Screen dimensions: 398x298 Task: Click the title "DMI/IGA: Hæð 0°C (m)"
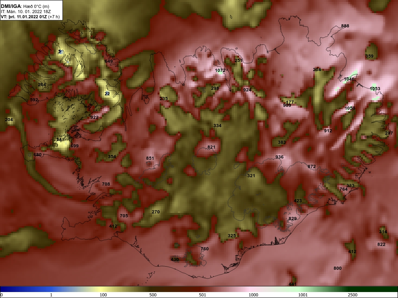[x=25, y=6]
